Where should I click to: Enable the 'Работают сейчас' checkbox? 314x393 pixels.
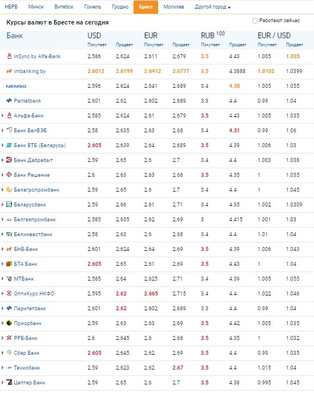point(255,21)
